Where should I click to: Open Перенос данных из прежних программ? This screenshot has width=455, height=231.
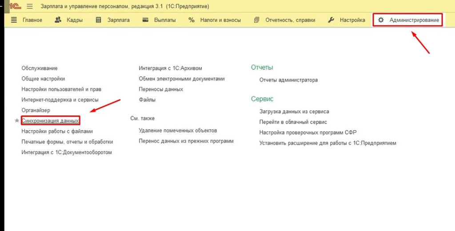(186, 141)
